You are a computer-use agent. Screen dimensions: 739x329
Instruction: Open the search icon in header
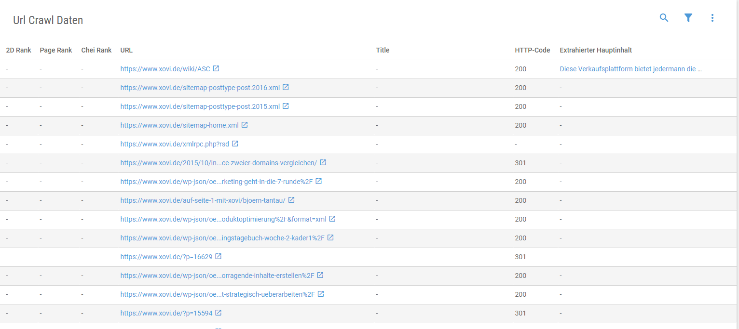(x=664, y=18)
